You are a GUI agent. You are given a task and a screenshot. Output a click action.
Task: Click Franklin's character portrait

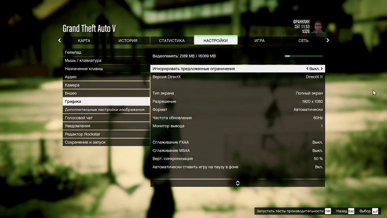[318, 27]
